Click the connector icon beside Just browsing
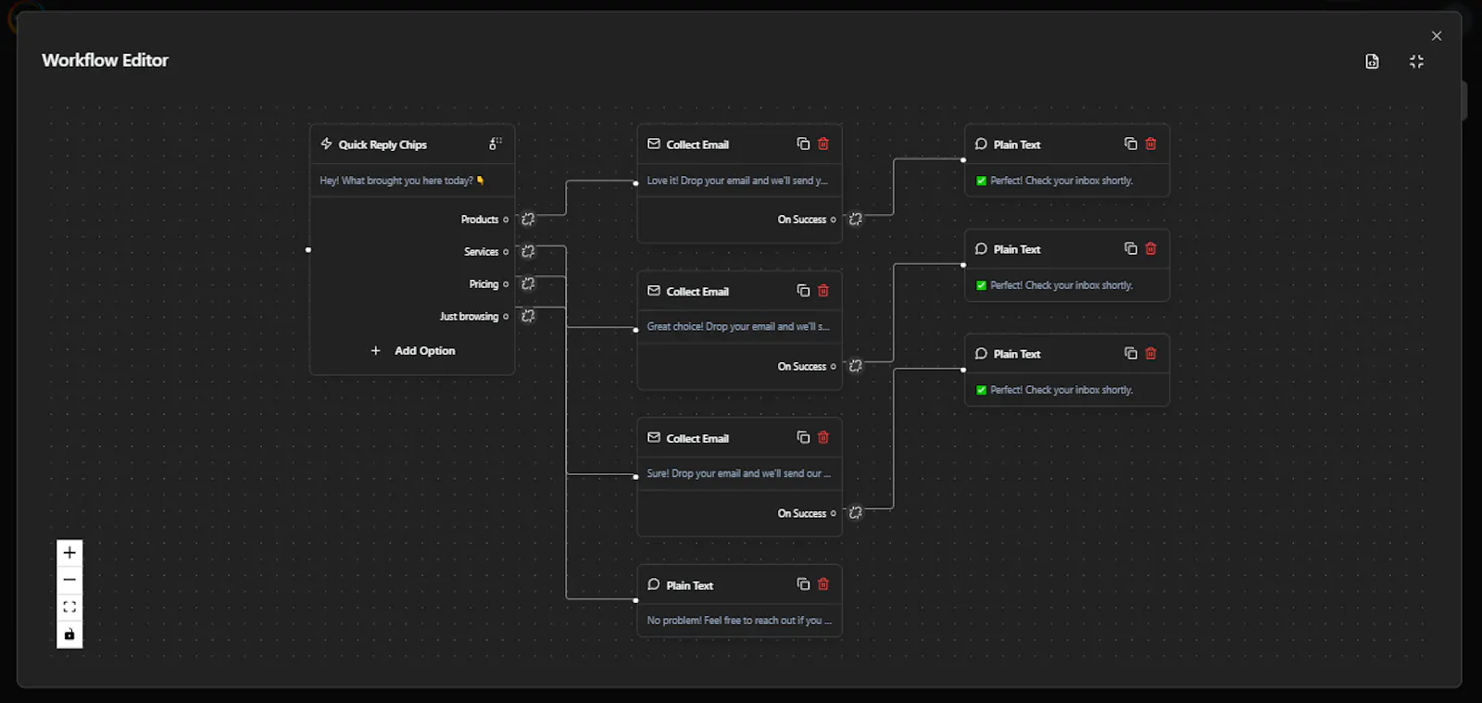Image resolution: width=1482 pixels, height=703 pixels. pos(528,316)
